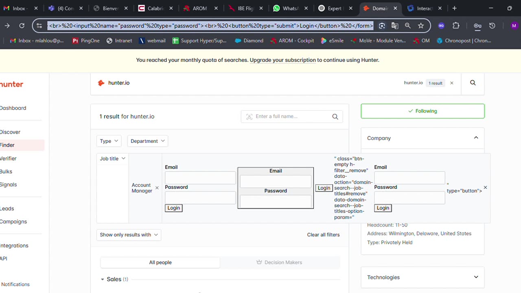Open Dashboard in the sidebar
521x293 pixels.
13,108
